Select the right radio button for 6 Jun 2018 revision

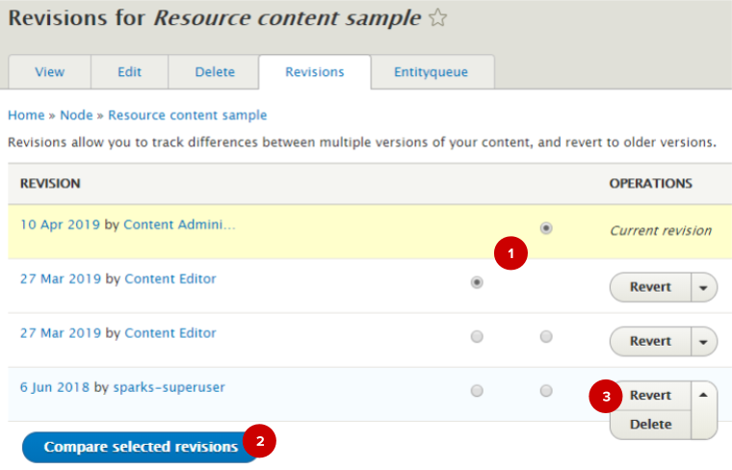[x=546, y=391]
